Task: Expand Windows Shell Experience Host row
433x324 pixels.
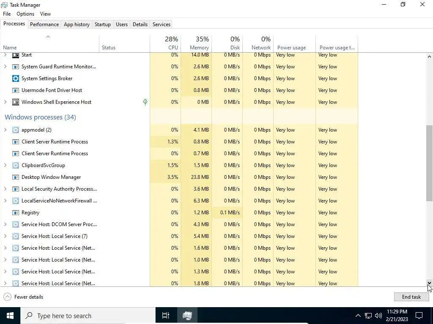Action: (x=5, y=102)
